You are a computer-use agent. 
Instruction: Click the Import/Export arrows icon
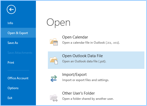pos(54,78)
